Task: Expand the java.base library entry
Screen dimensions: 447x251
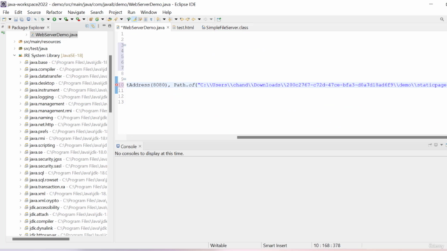Action: [20, 62]
